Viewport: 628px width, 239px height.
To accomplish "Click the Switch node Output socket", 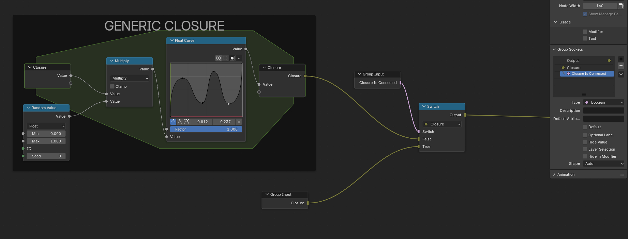I will [465, 115].
